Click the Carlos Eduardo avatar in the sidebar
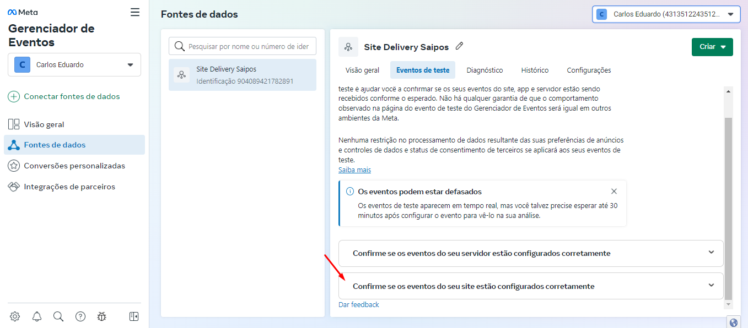The image size is (748, 328). tap(22, 64)
